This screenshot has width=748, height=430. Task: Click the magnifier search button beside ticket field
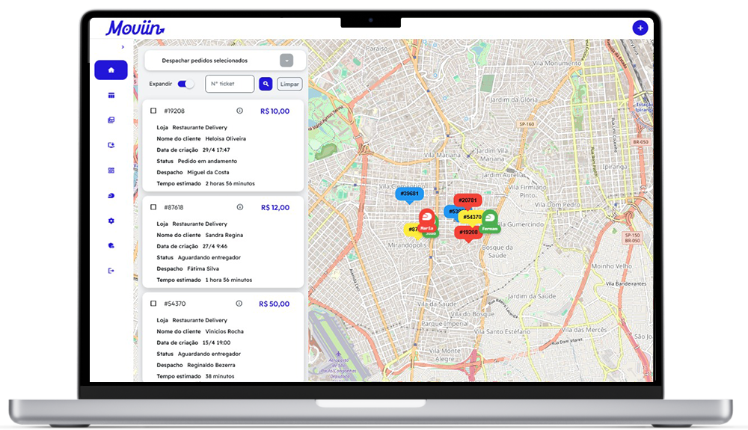coord(266,84)
